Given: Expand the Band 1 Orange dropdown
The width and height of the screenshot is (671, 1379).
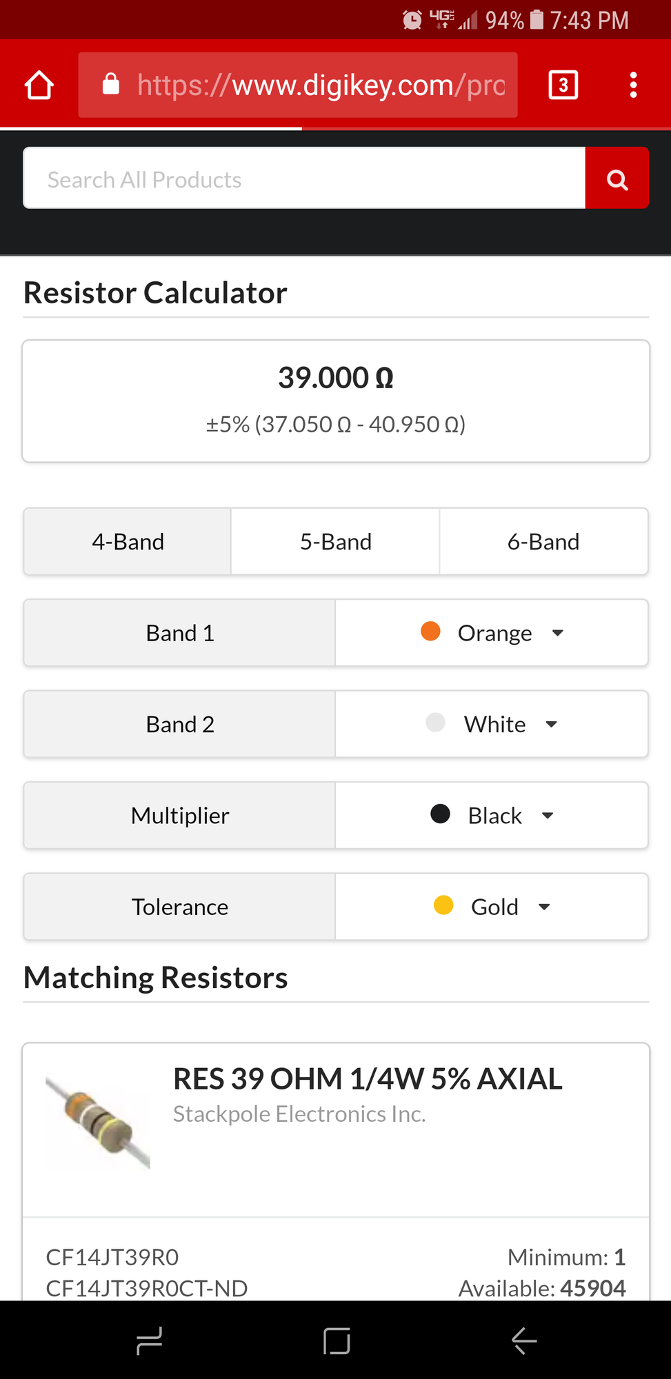Looking at the screenshot, I should pyautogui.click(x=492, y=633).
